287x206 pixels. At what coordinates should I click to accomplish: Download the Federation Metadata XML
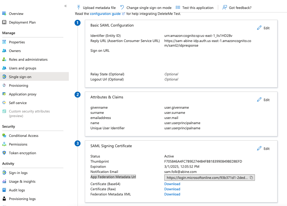click(x=172, y=194)
